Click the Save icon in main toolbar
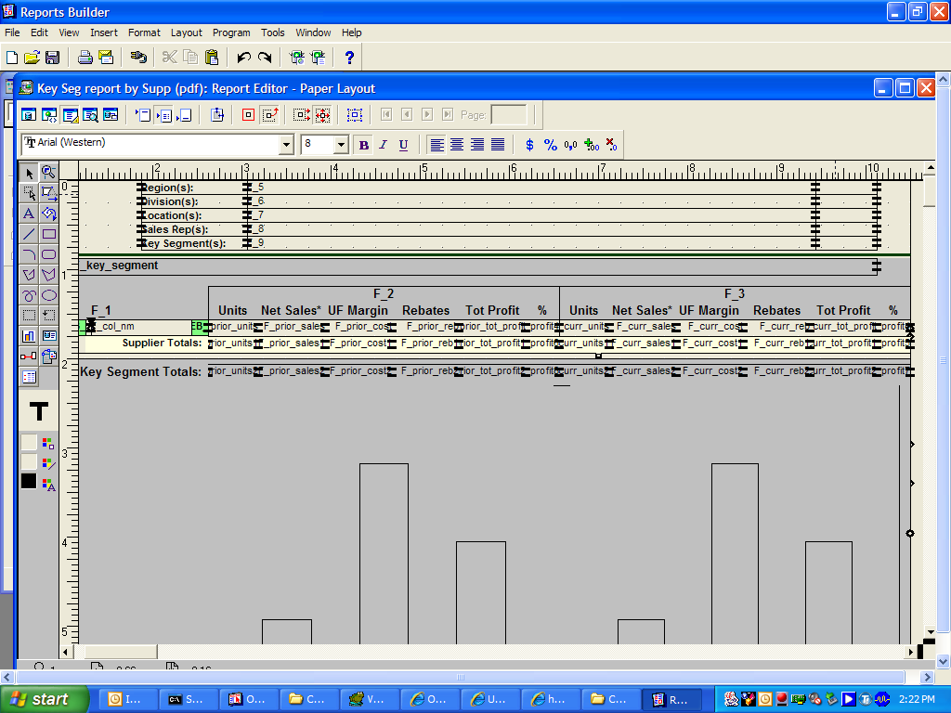Image resolution: width=951 pixels, height=713 pixels. (53, 58)
